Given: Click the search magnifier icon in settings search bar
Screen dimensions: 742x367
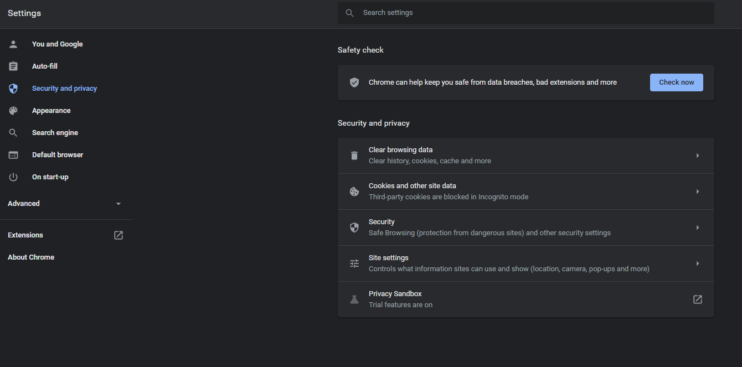Looking at the screenshot, I should (349, 13).
